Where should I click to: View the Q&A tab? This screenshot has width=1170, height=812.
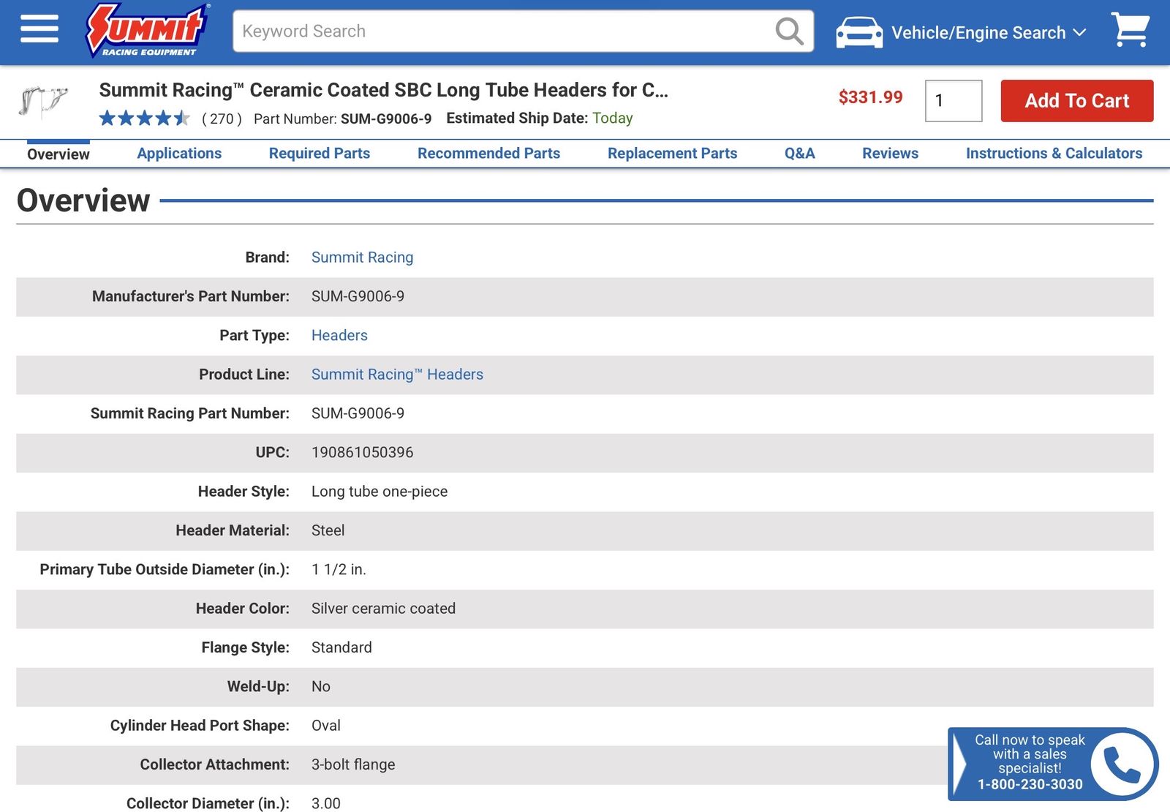point(799,154)
